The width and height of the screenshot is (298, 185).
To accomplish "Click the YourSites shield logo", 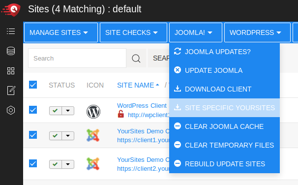I will (11, 10).
